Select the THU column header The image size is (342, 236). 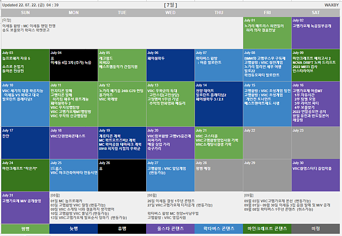[x=219, y=13]
